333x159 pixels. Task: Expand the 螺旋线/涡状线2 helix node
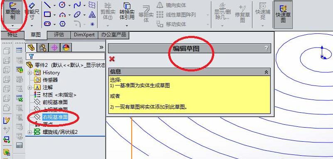coord(29,132)
